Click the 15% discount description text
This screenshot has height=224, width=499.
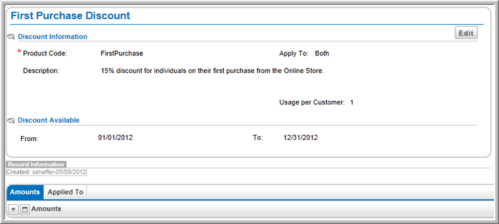pyautogui.click(x=212, y=71)
